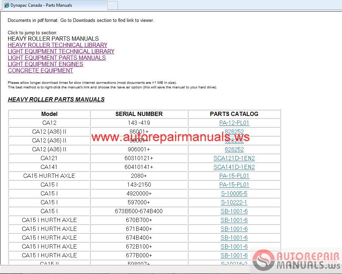This screenshot has height=274, width=342.
Task: Open SB-1001-6 catalog for serial 671B400+
Action: 234,229
